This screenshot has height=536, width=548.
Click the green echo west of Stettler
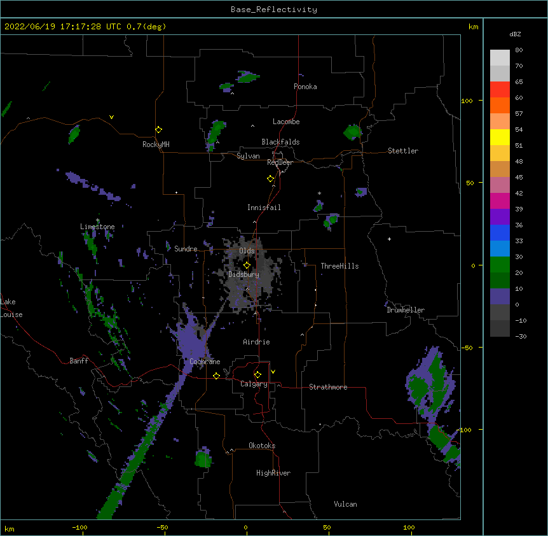click(352, 132)
